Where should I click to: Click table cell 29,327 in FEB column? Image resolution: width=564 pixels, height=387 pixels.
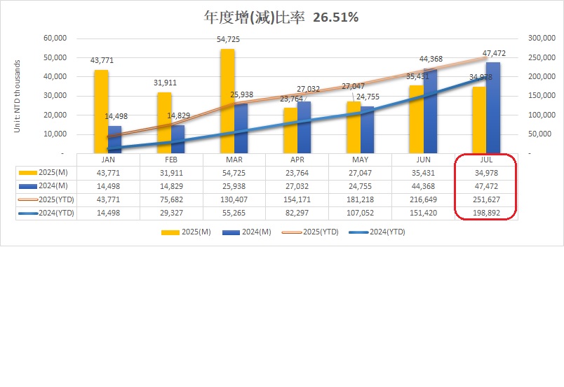point(171,213)
